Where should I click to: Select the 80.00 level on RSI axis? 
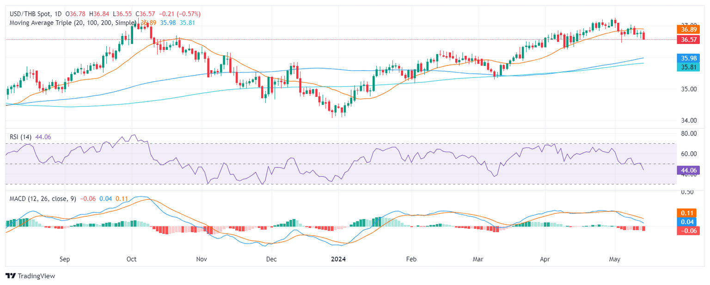pyautogui.click(x=688, y=133)
